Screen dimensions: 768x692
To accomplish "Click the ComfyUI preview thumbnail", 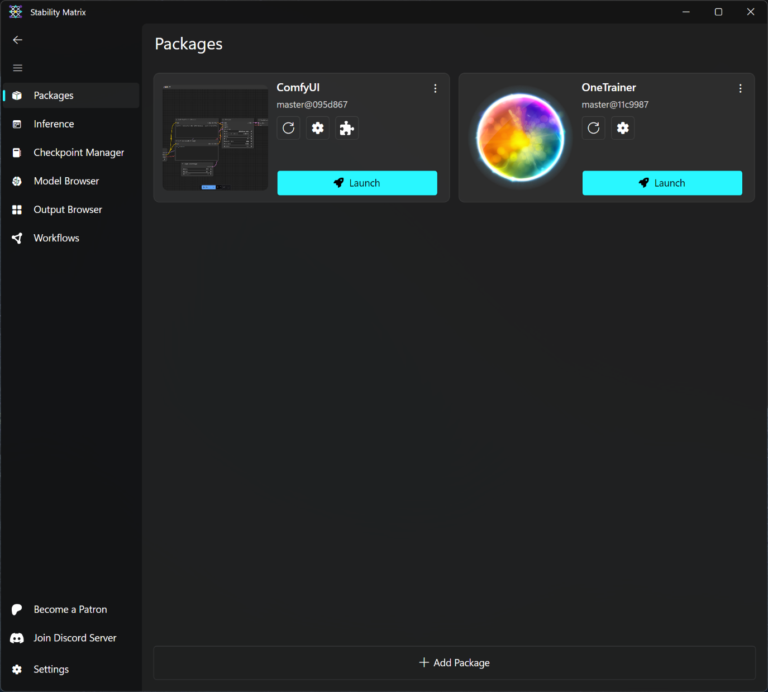I will point(215,138).
